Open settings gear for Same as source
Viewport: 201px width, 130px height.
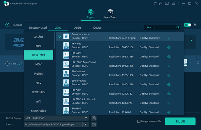click(x=169, y=38)
